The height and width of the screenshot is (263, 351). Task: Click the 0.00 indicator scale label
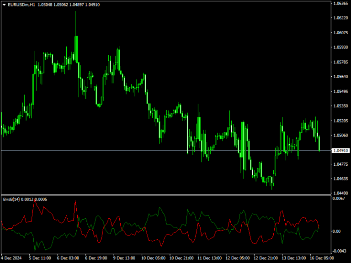(x=336, y=231)
